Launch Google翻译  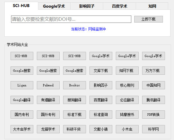(x=22, y=100)
